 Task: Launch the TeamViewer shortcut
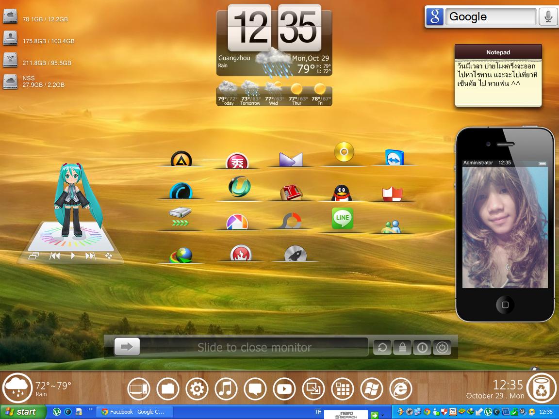(x=395, y=157)
